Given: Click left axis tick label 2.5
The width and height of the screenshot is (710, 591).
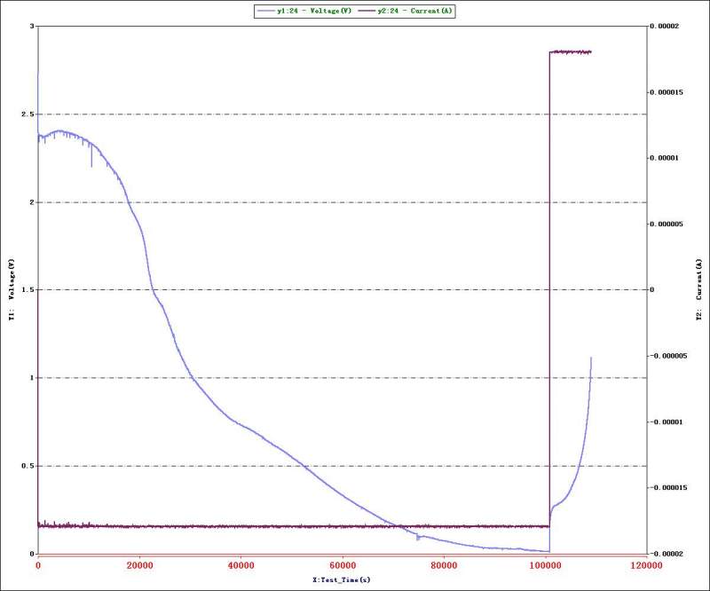Looking at the screenshot, I should point(28,114).
